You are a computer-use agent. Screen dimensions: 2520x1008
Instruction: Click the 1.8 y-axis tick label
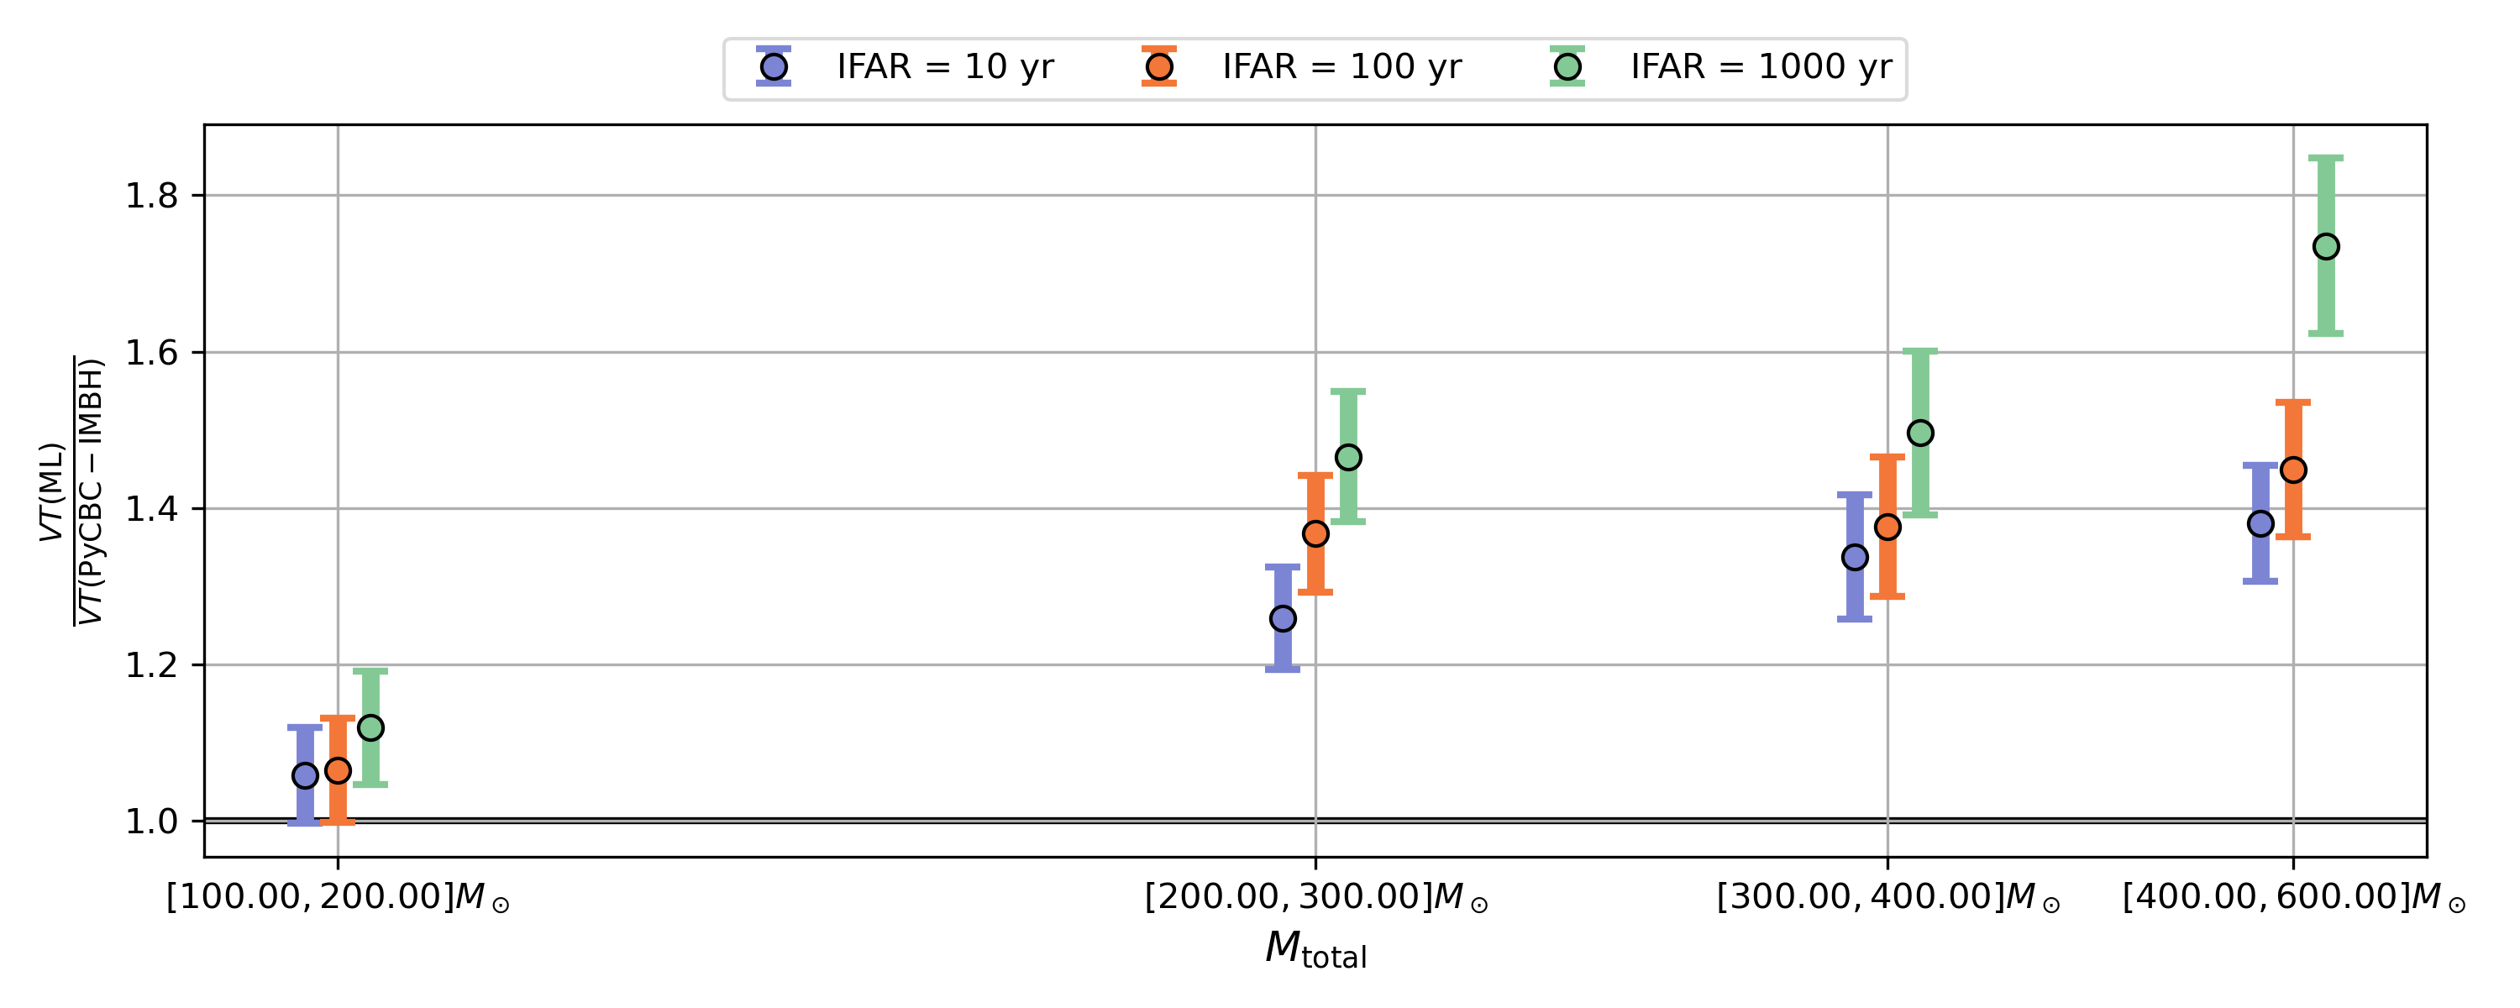pos(152,197)
